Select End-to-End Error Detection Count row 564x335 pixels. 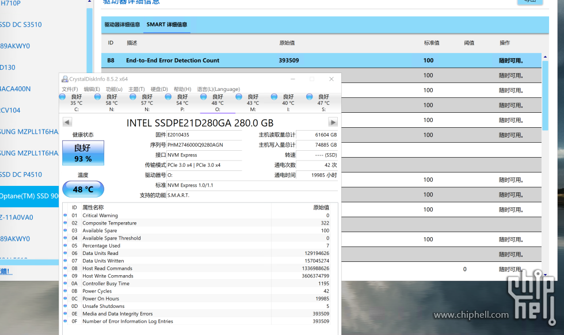[321, 60]
